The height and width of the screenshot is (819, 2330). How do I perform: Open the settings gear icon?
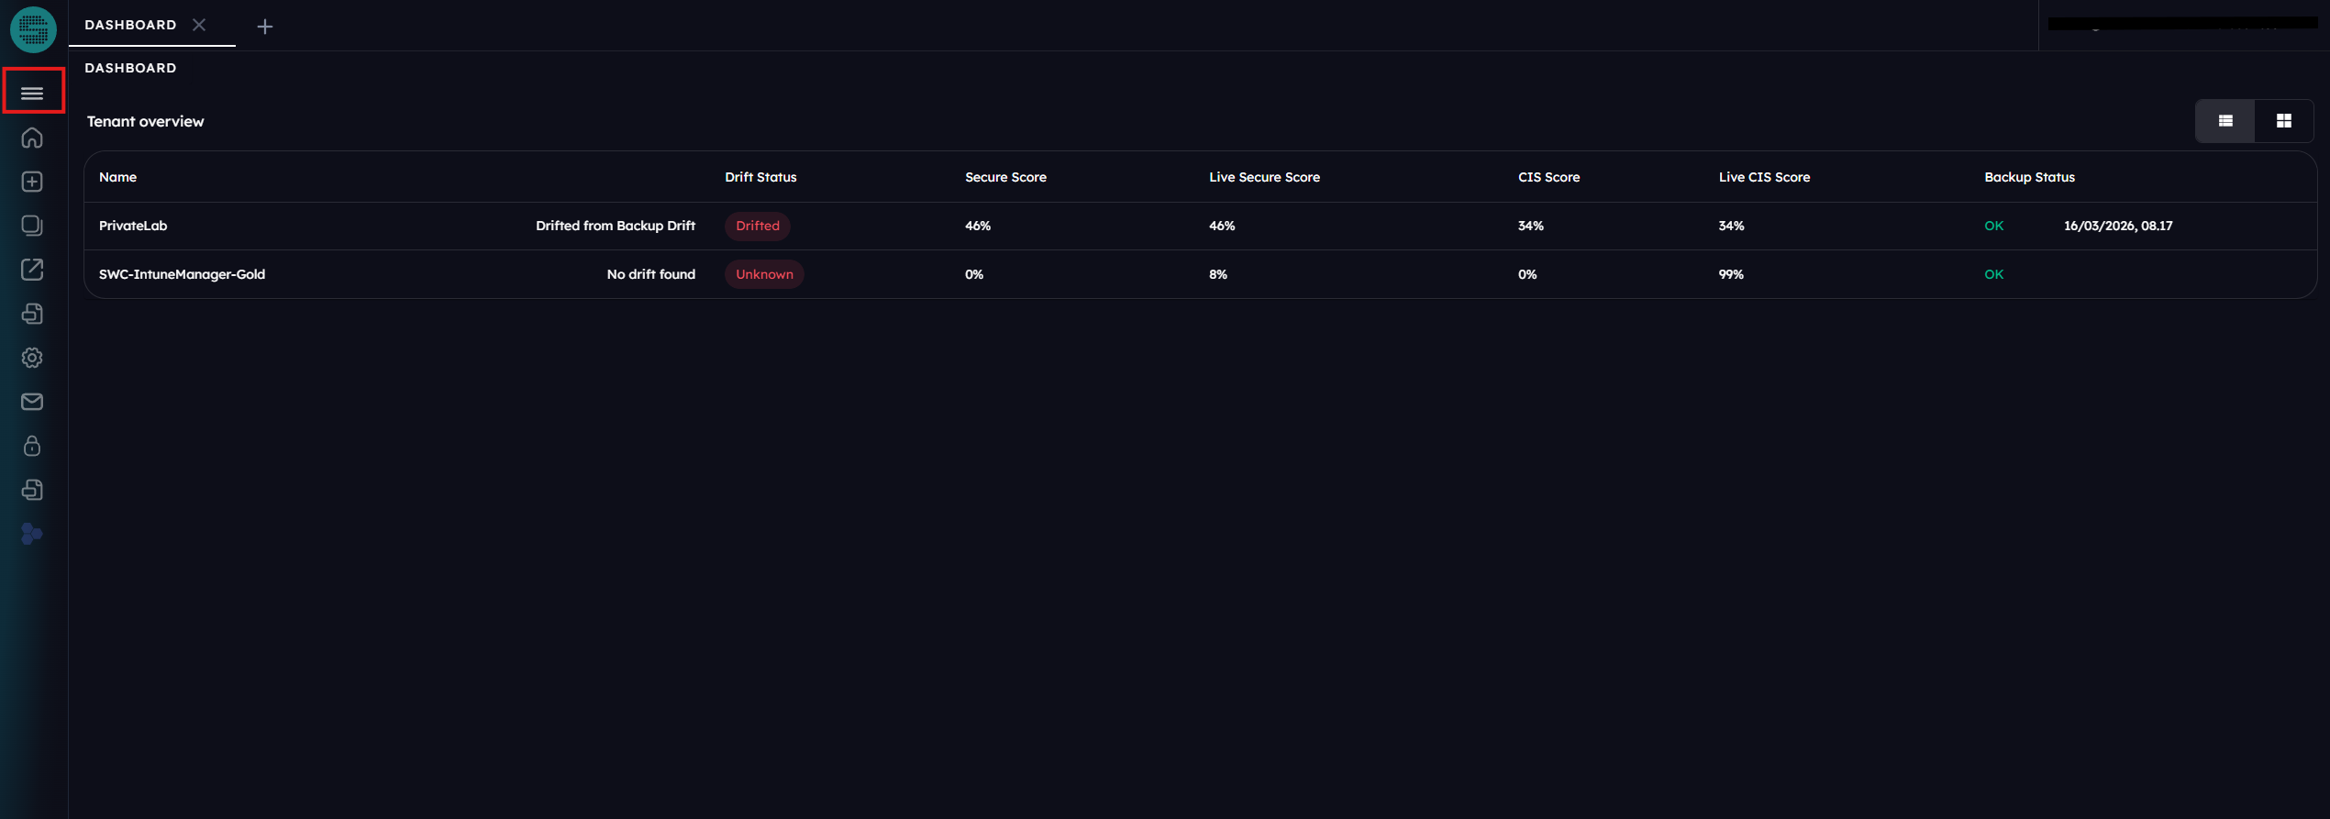click(32, 358)
